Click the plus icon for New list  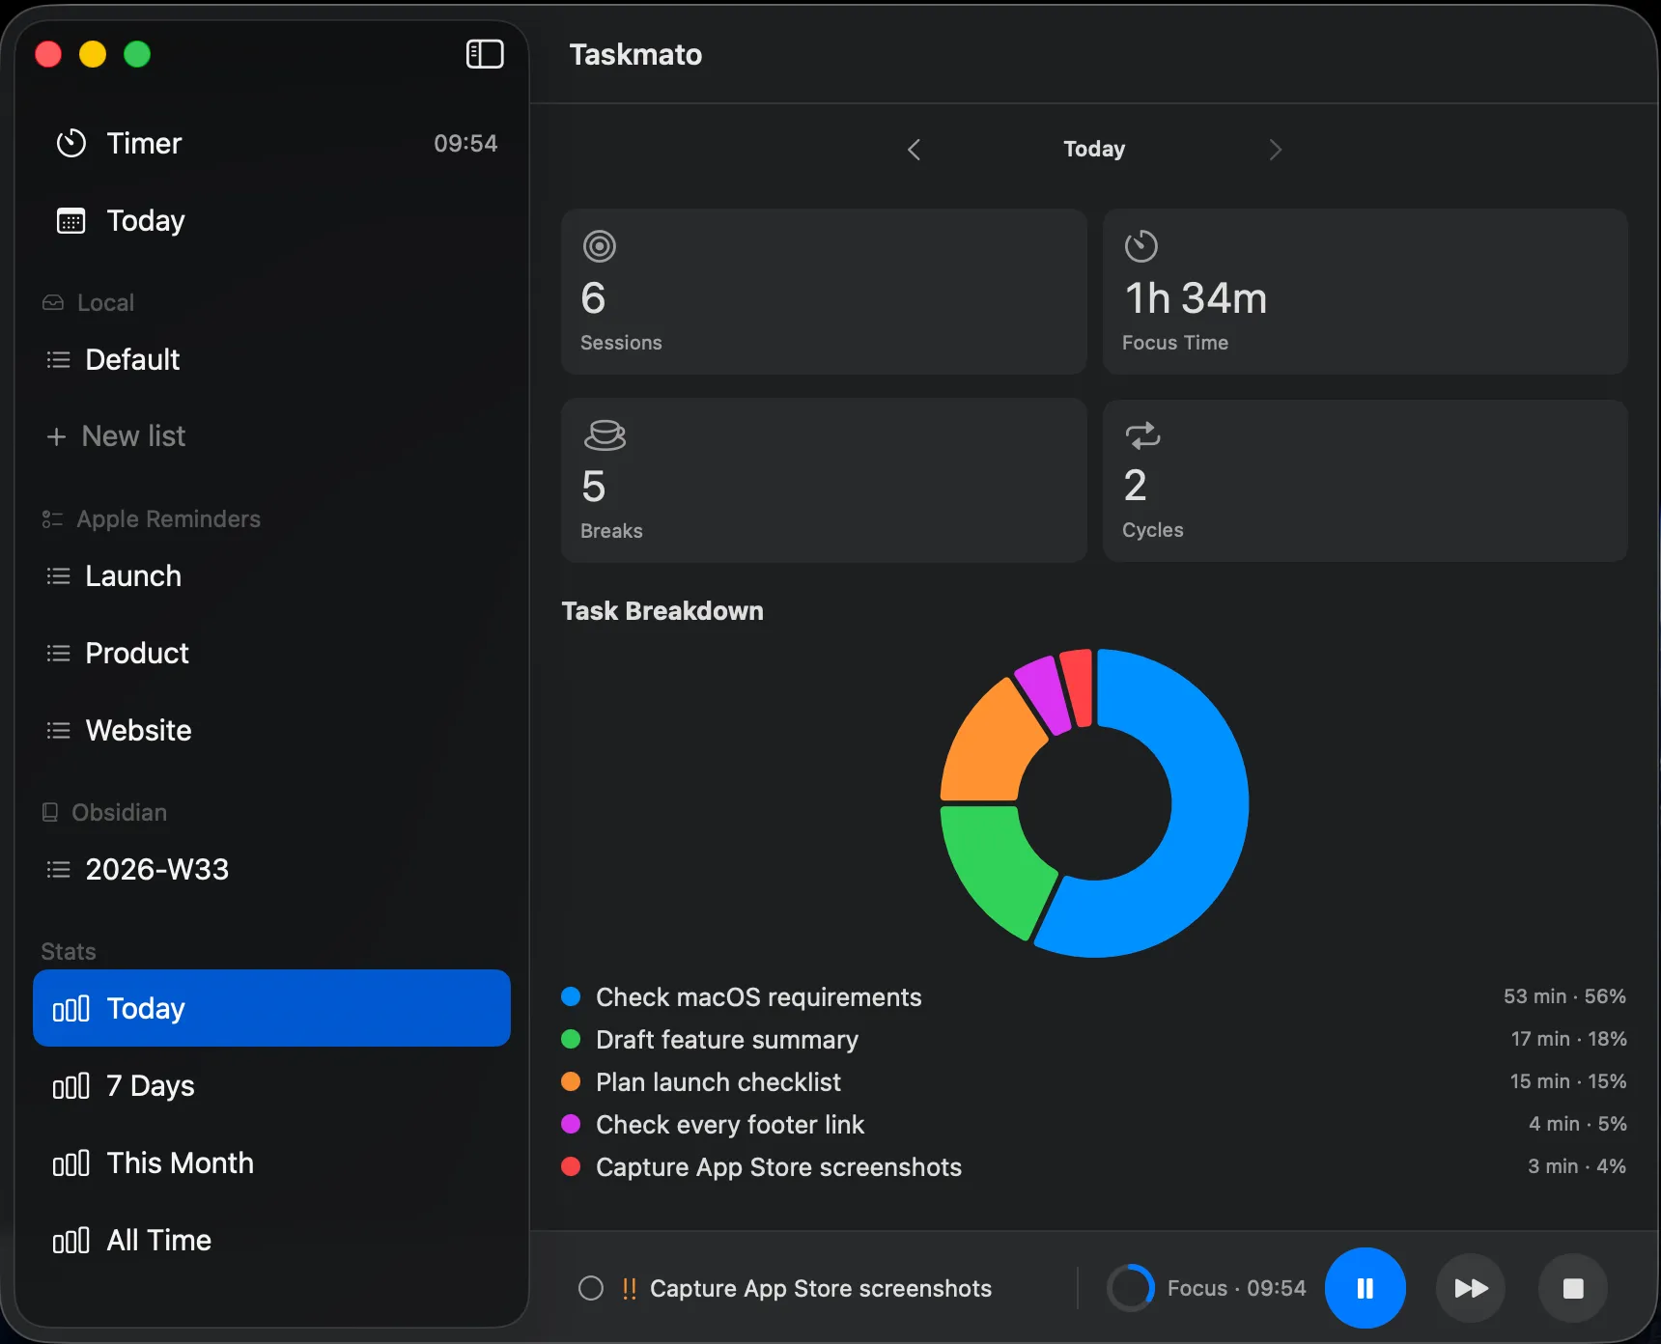pyautogui.click(x=56, y=436)
